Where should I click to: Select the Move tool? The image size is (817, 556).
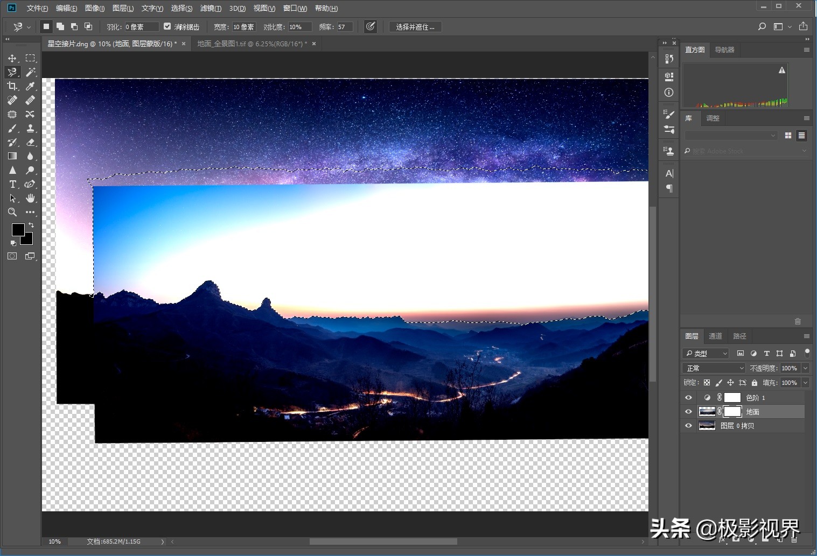pyautogui.click(x=12, y=58)
